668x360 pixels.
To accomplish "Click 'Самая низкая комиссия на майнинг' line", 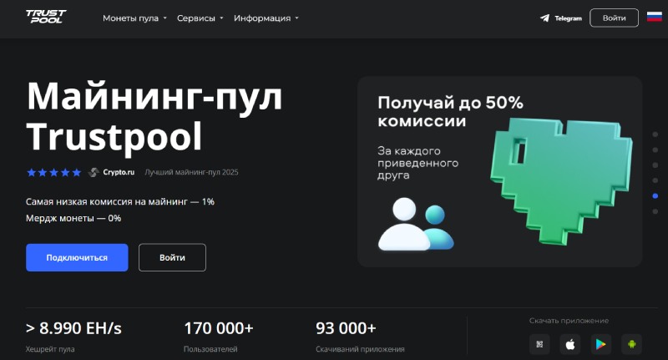I will click(120, 201).
